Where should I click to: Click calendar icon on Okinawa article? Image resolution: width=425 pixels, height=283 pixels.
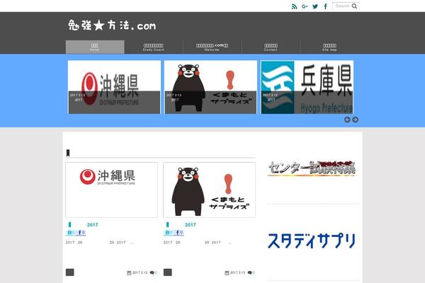pyautogui.click(x=129, y=272)
